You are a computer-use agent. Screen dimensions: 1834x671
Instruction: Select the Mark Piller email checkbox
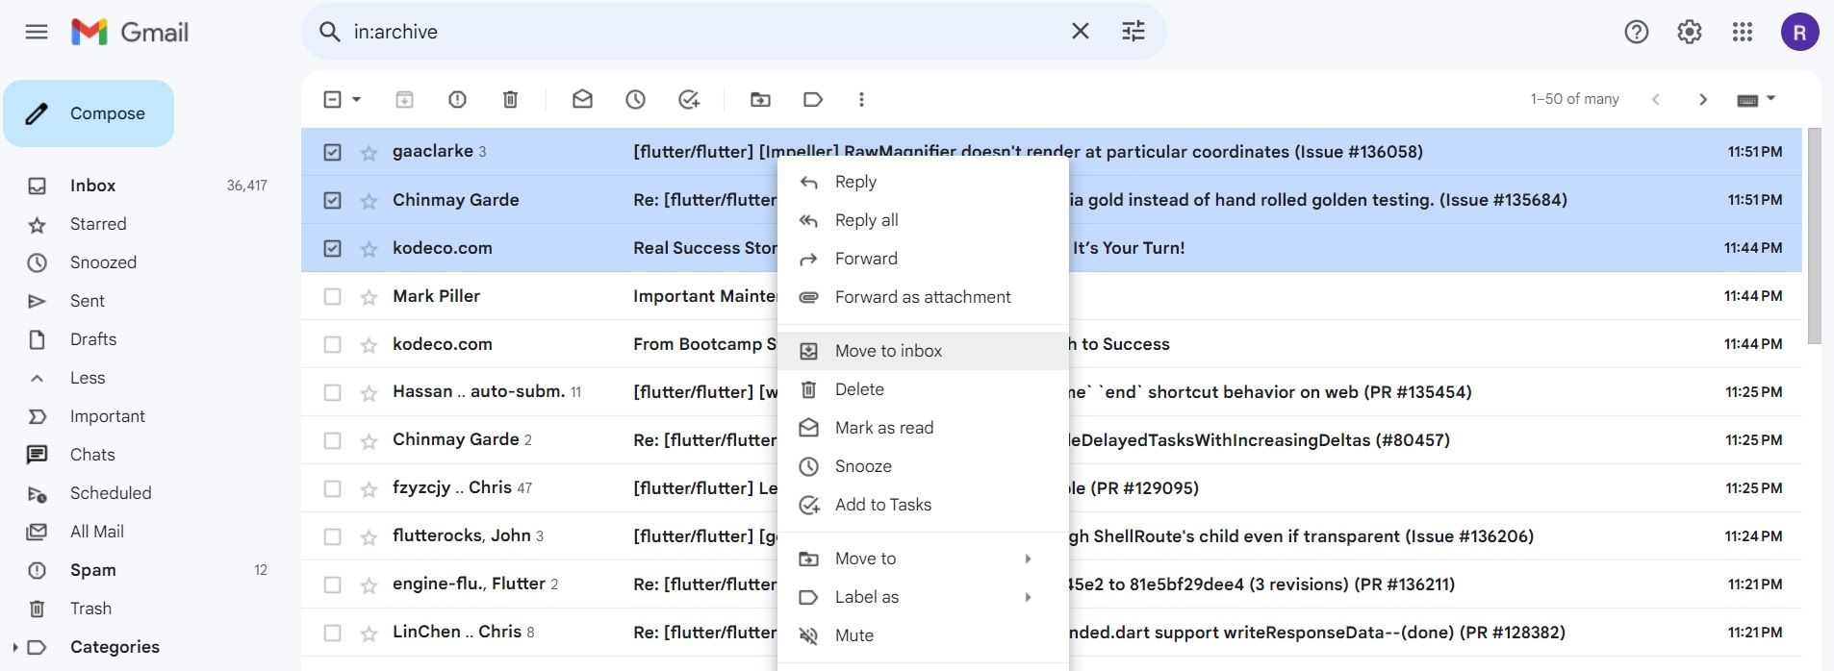(332, 296)
